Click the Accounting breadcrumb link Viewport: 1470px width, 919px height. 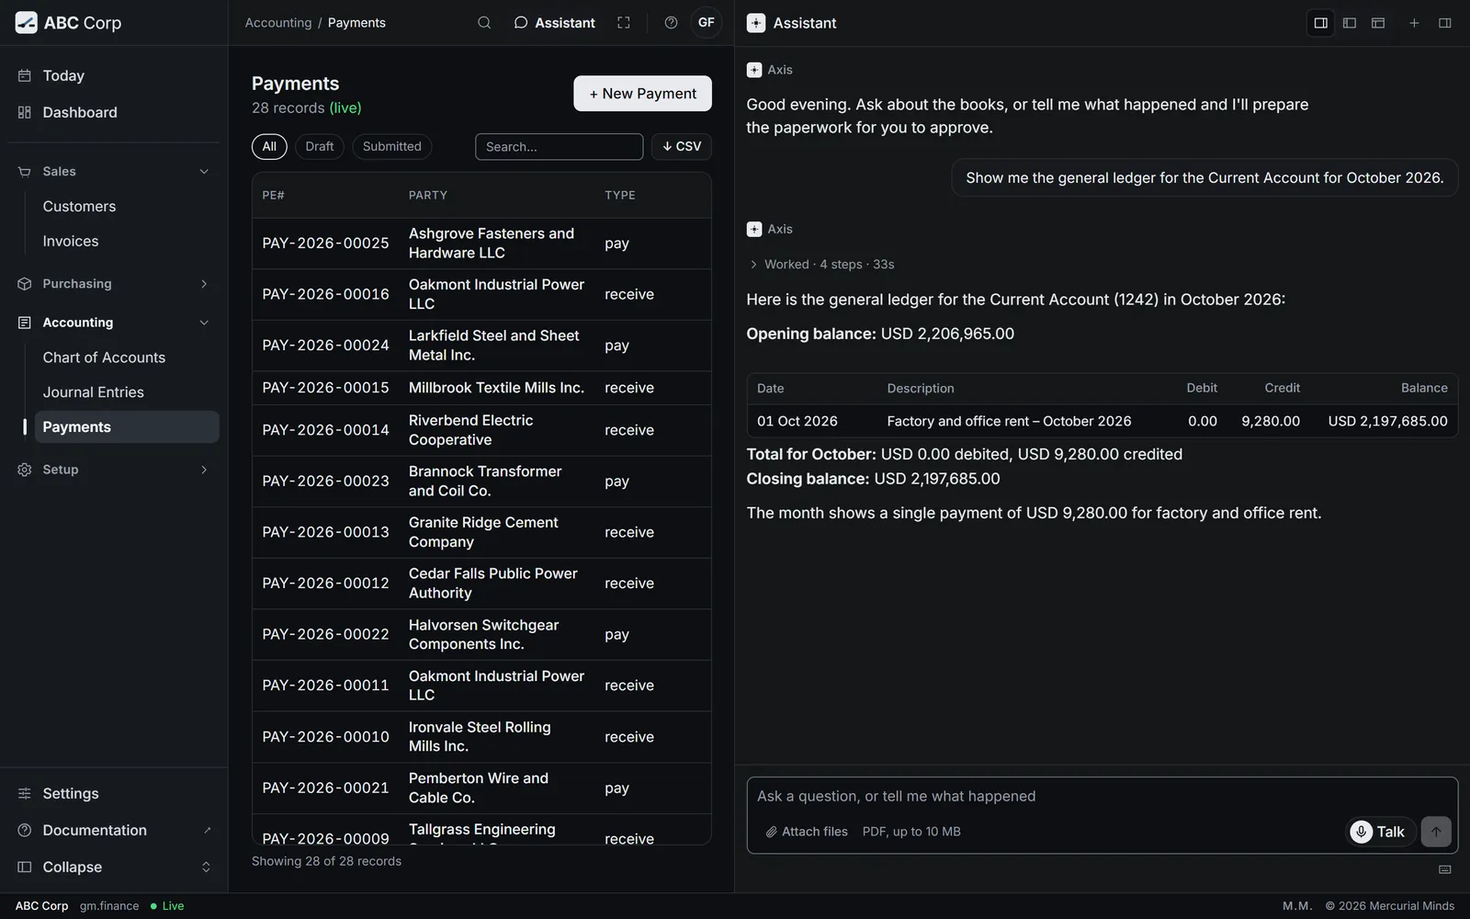[x=278, y=23]
